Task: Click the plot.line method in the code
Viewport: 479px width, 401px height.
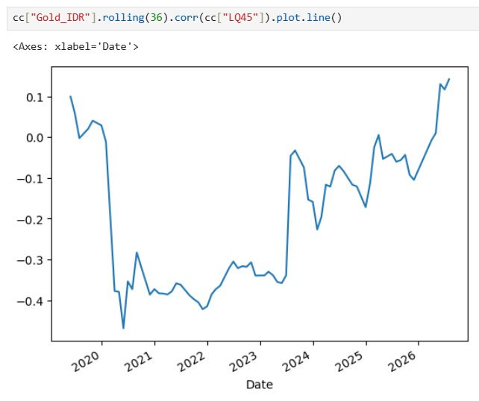Action: (303, 17)
